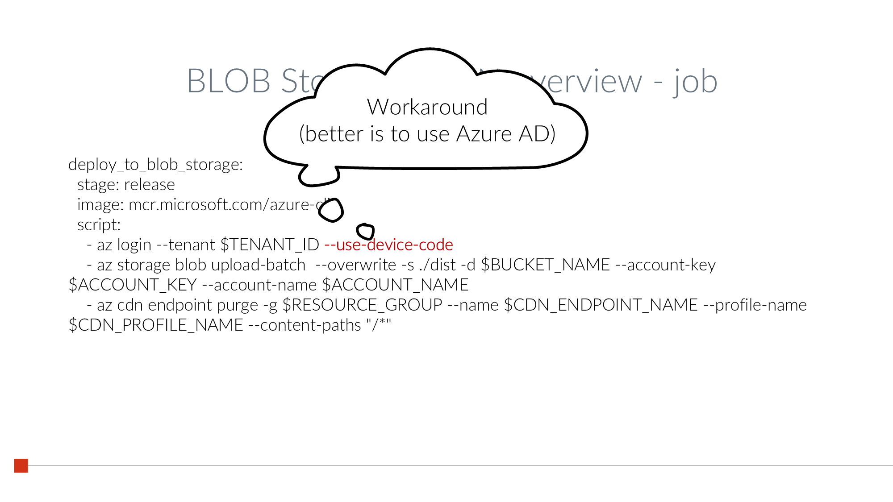Click $CDN_PROFILE_NAME on last line
893x502 pixels.
coord(155,325)
